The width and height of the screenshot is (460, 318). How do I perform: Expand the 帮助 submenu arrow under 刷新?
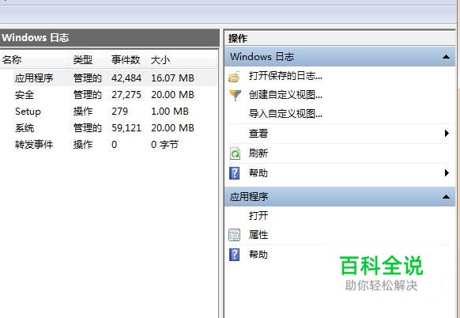447,172
